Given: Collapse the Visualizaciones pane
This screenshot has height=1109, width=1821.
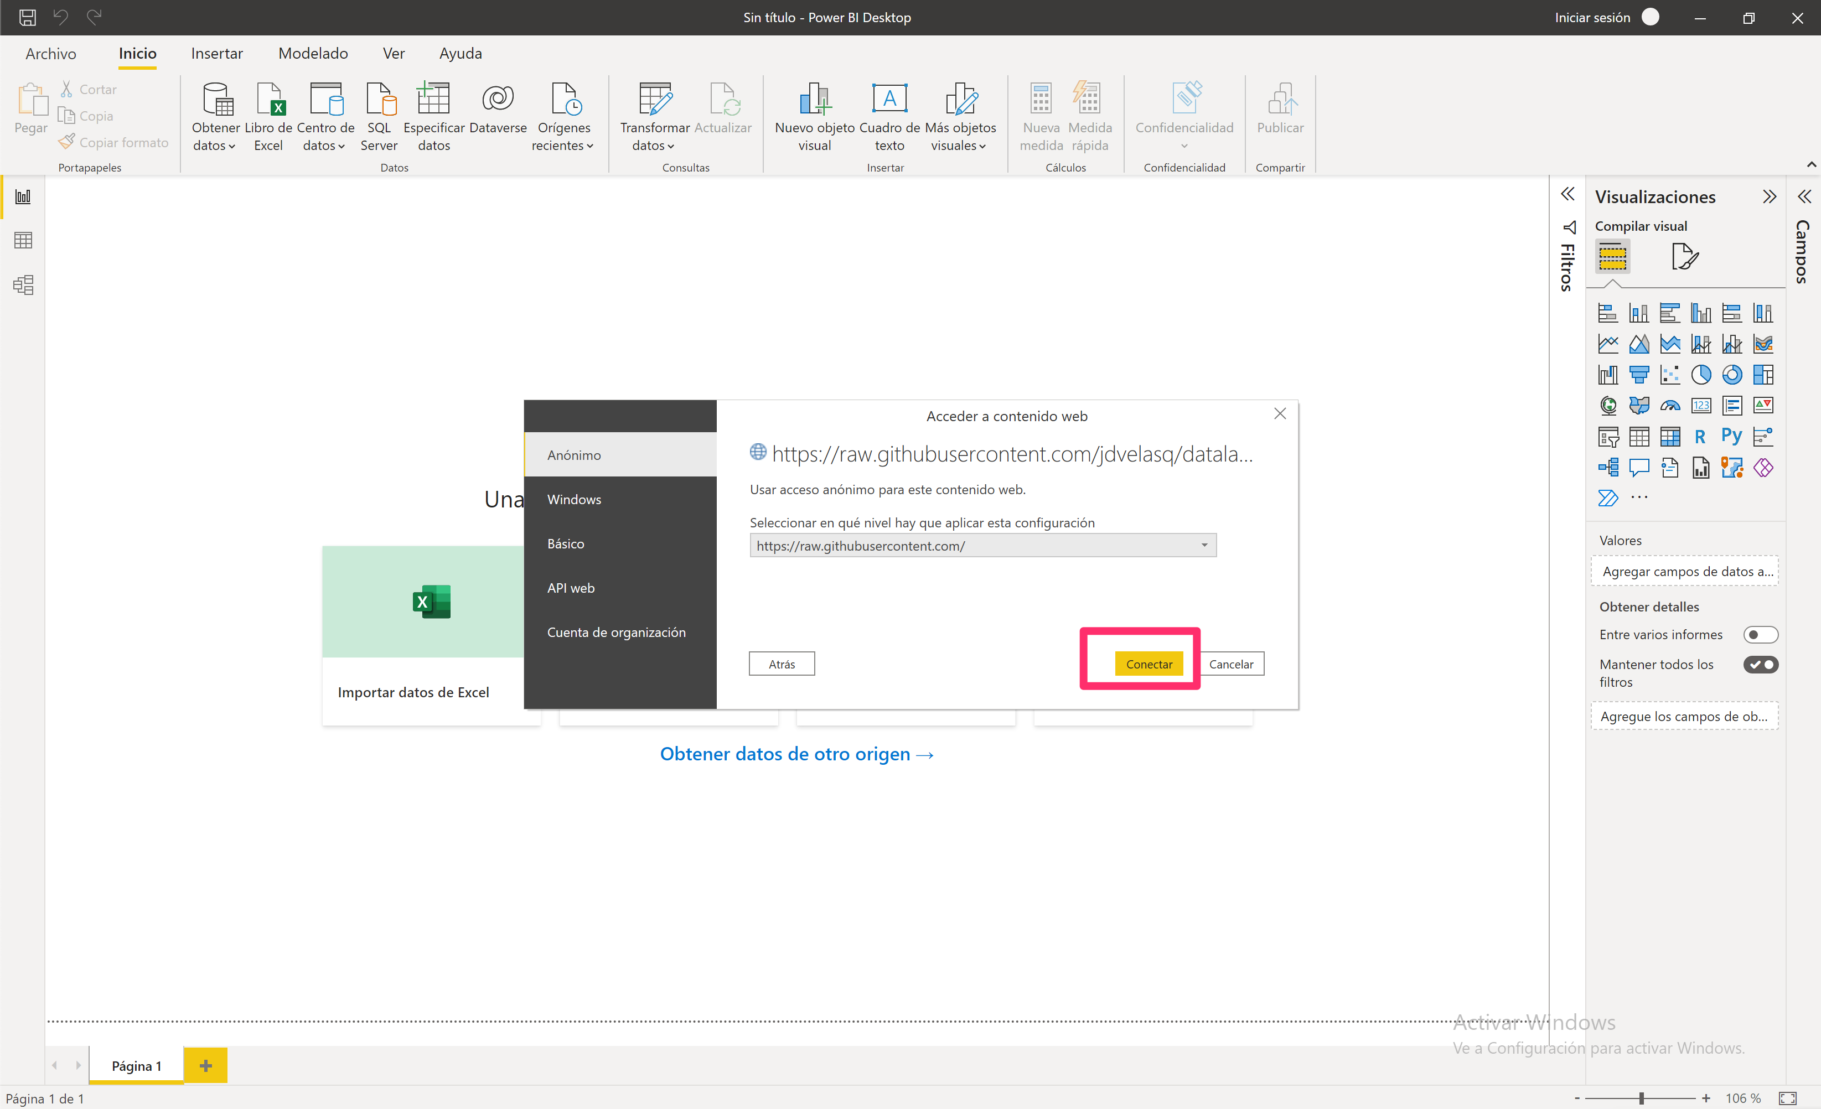Looking at the screenshot, I should click(x=1768, y=196).
